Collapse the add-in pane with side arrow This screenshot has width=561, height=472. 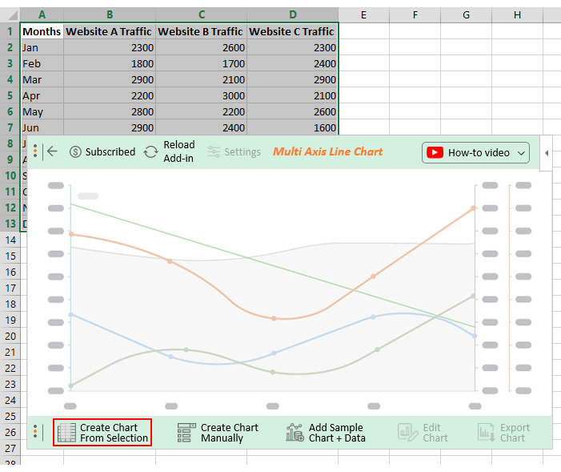547,153
